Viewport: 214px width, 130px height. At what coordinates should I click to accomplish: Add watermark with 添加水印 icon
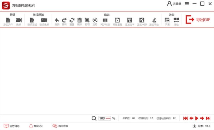click(142, 20)
